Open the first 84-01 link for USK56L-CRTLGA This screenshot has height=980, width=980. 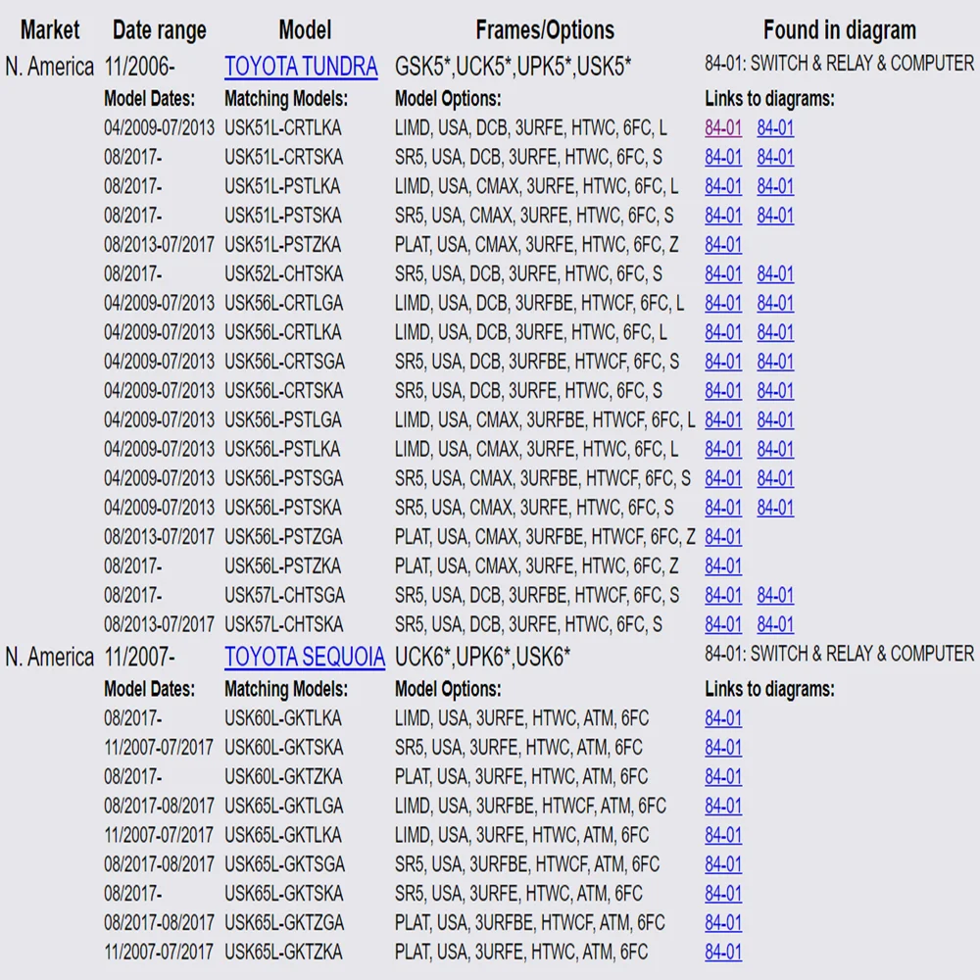tap(723, 303)
